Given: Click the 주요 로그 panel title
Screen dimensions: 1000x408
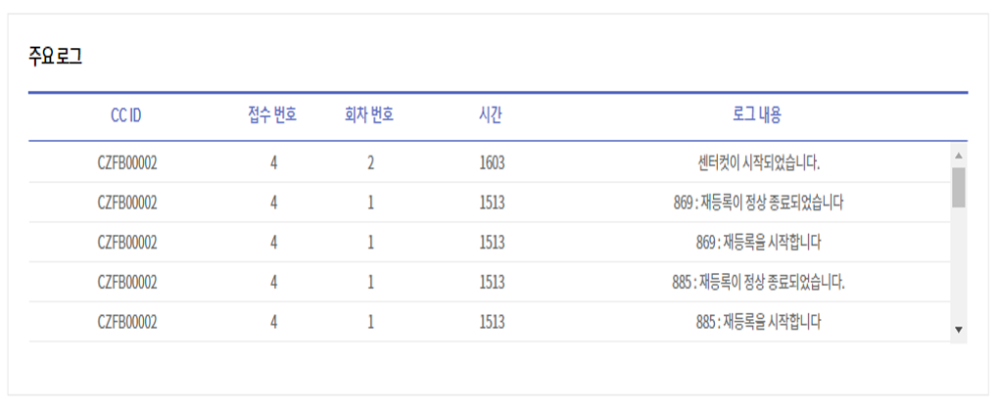Looking at the screenshot, I should point(55,57).
